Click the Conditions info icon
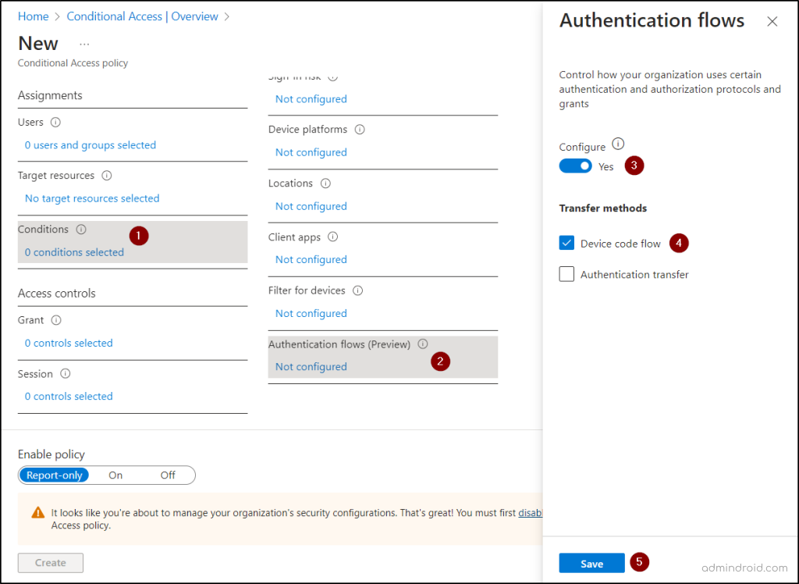 pos(82,229)
